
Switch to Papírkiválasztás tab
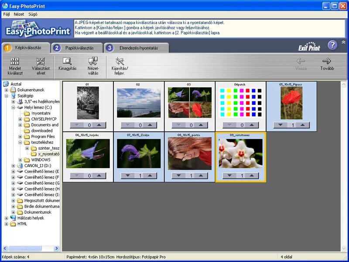coord(77,48)
